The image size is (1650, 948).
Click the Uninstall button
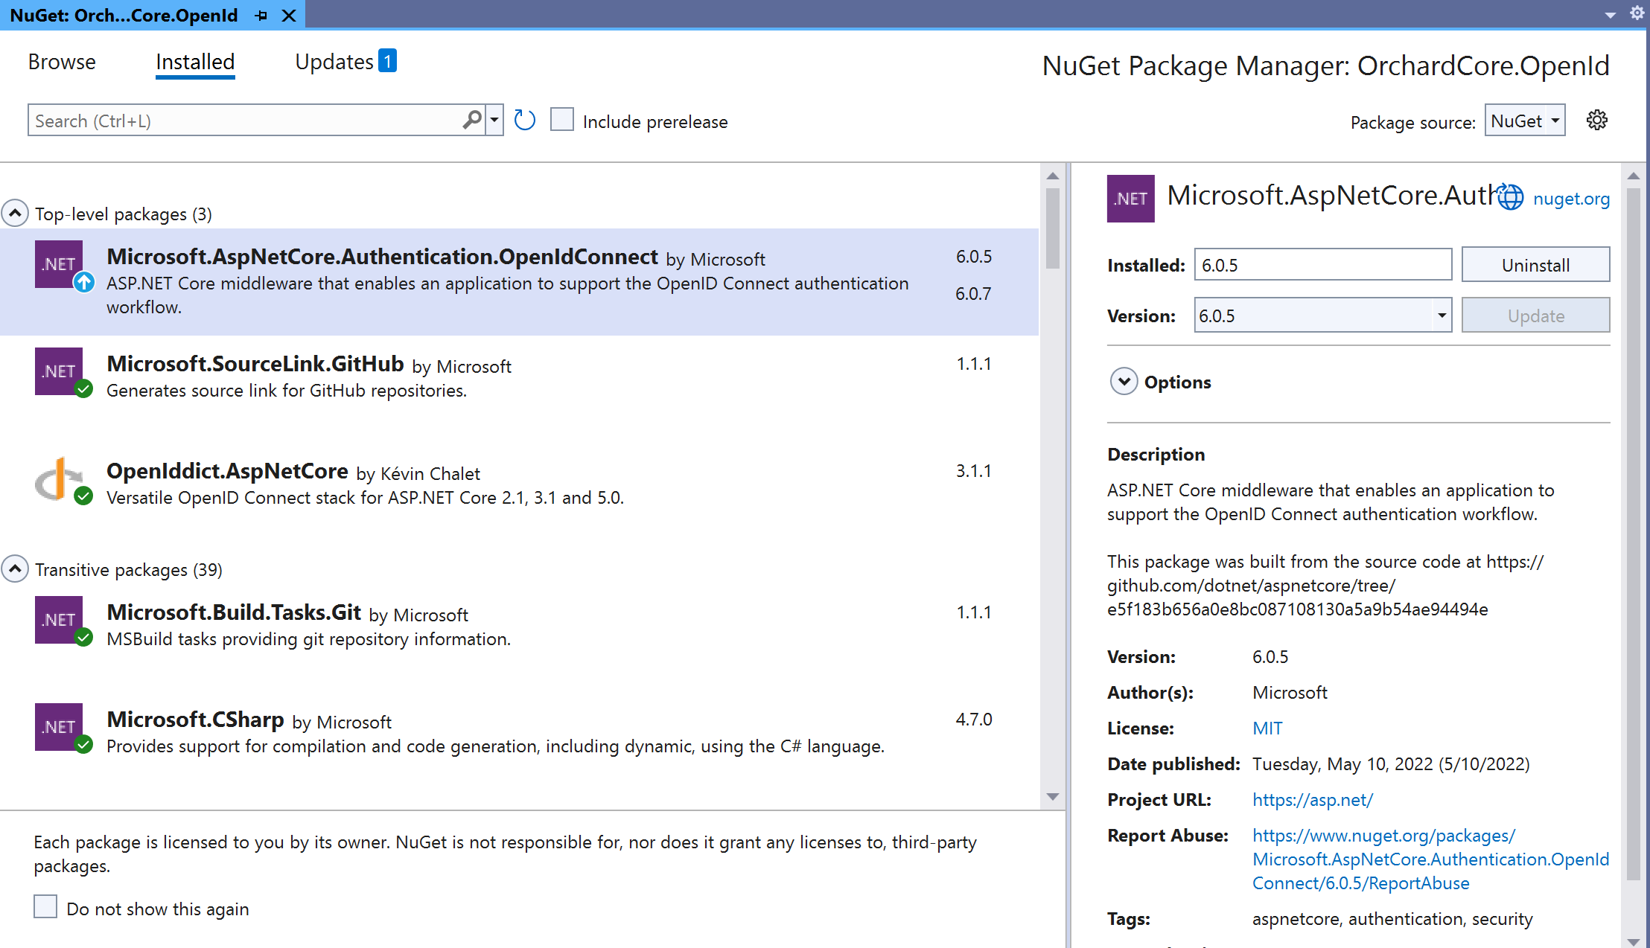[x=1535, y=265]
